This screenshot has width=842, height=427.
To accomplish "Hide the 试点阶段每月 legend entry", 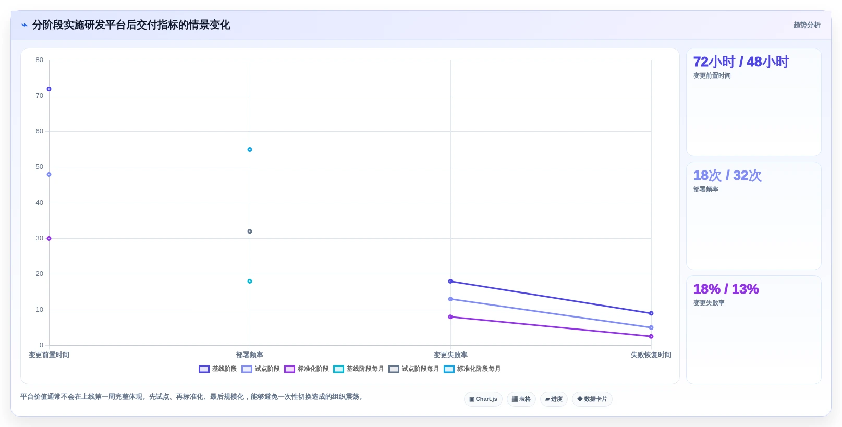I will point(414,369).
